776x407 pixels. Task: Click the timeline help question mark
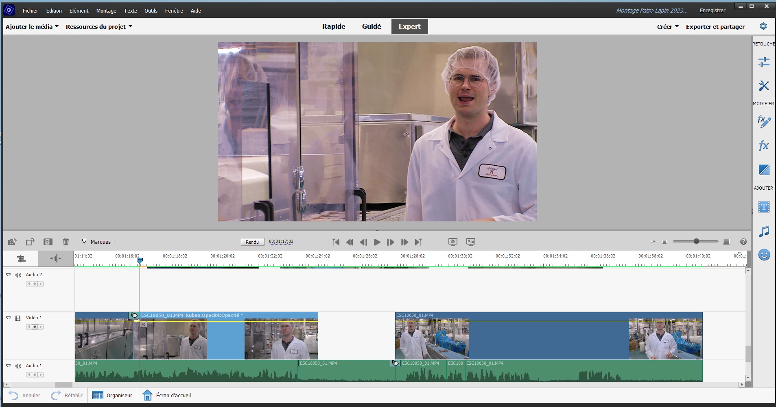(x=743, y=242)
